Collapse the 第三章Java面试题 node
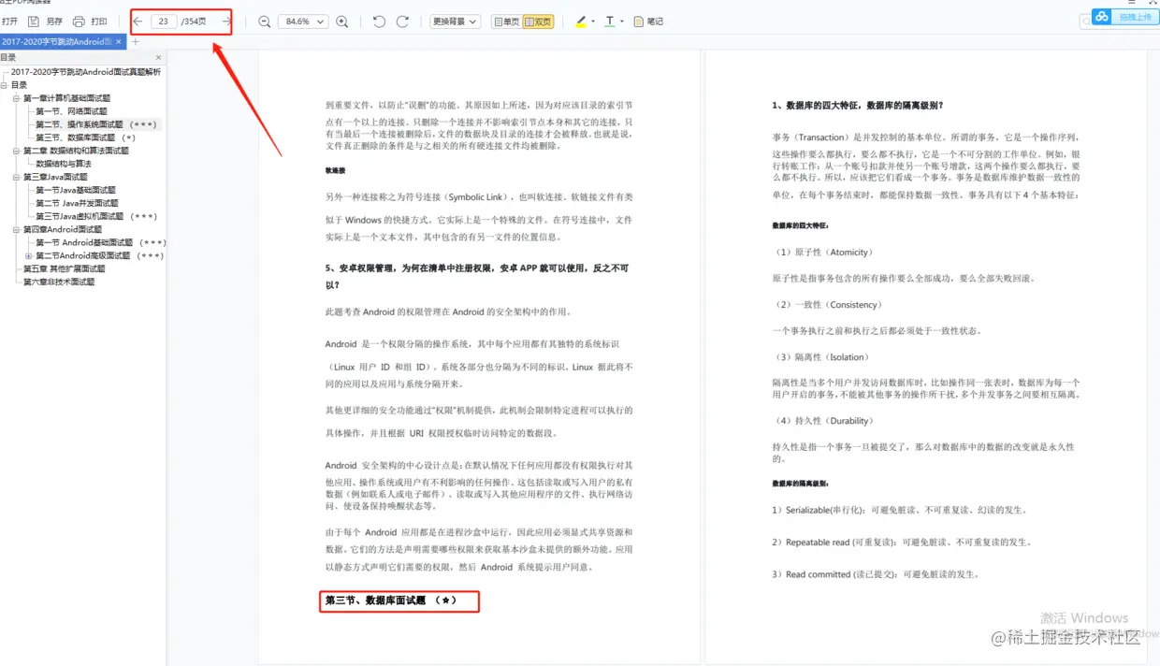Image resolution: width=1160 pixels, height=666 pixels. point(16,177)
